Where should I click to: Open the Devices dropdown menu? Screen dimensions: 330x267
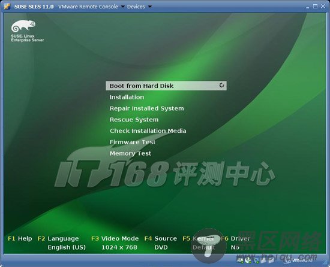139,7
